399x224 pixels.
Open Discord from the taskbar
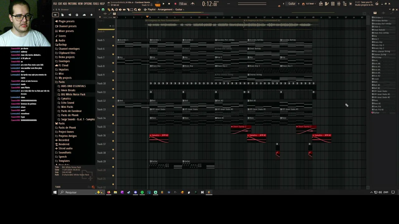click(x=135, y=192)
